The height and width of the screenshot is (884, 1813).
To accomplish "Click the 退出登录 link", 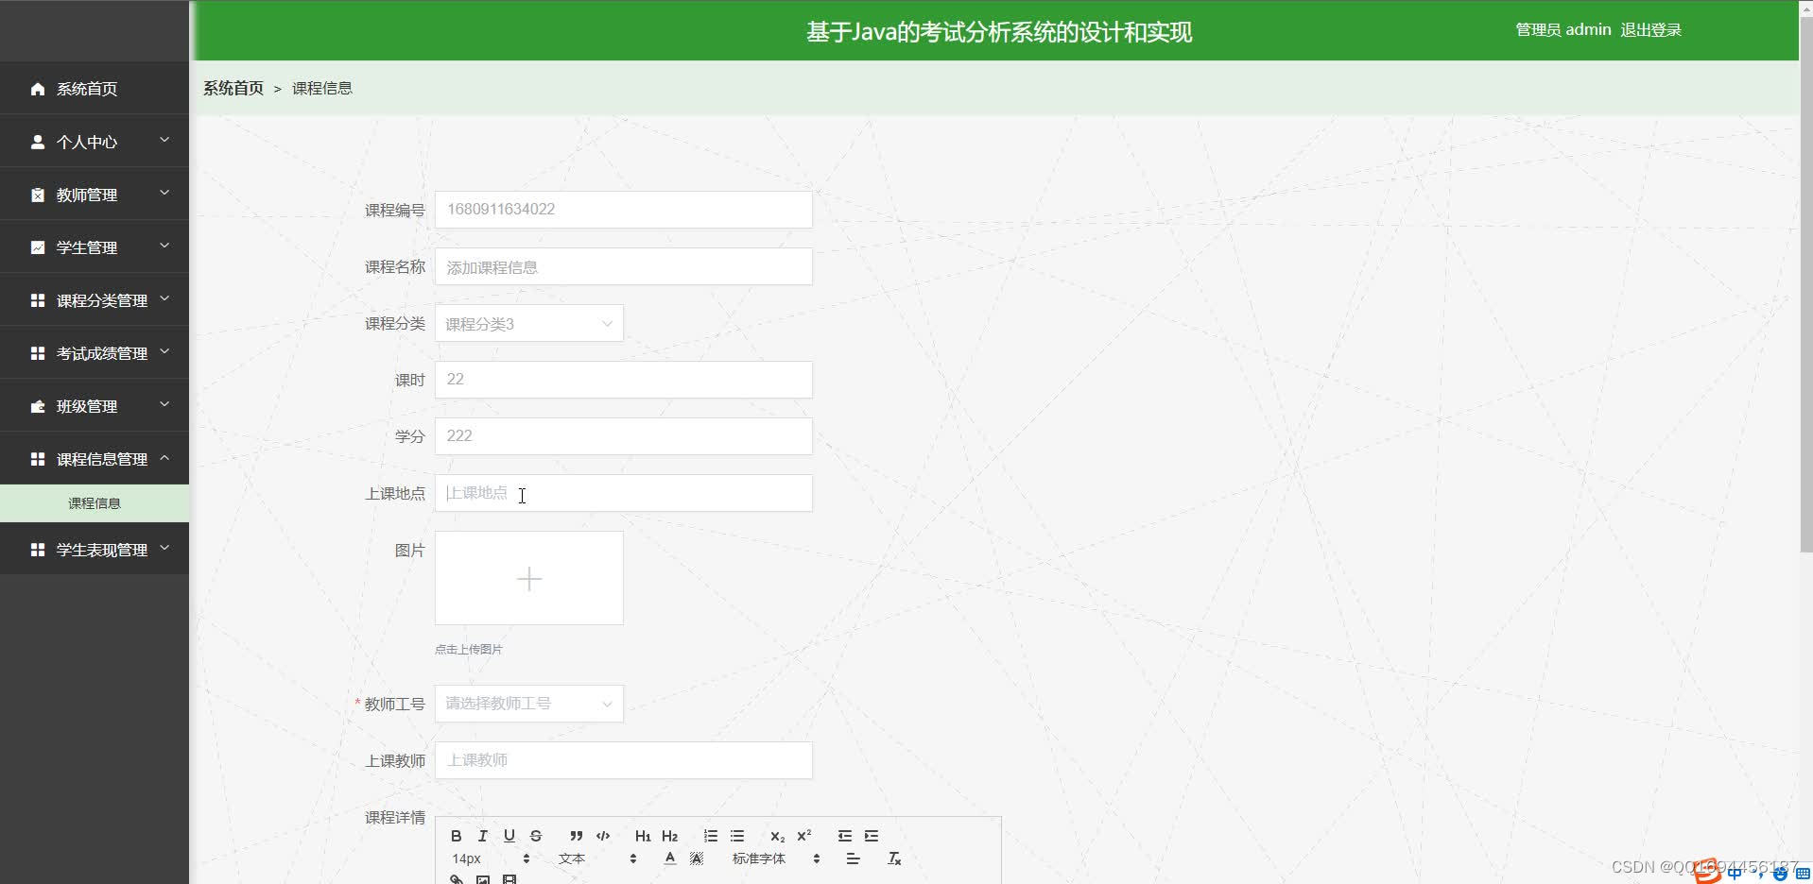I will (1650, 30).
